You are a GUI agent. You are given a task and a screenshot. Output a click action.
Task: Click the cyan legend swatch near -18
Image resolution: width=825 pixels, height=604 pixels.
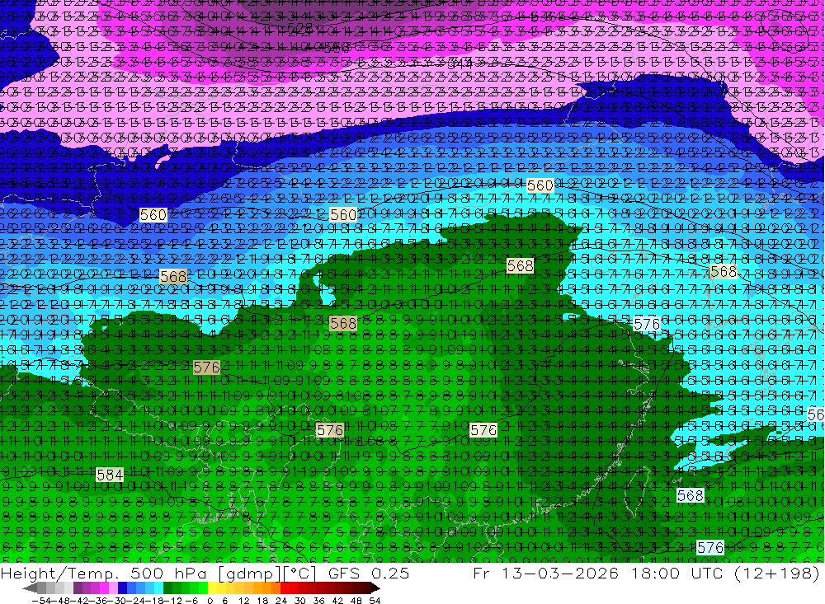pyautogui.click(x=158, y=588)
